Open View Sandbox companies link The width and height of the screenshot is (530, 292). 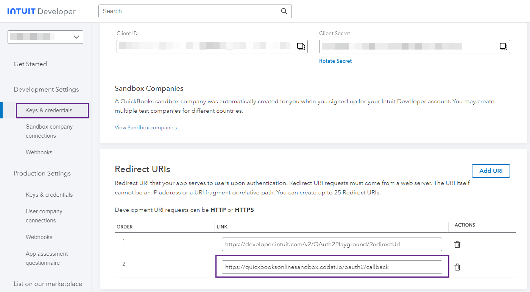pos(146,127)
